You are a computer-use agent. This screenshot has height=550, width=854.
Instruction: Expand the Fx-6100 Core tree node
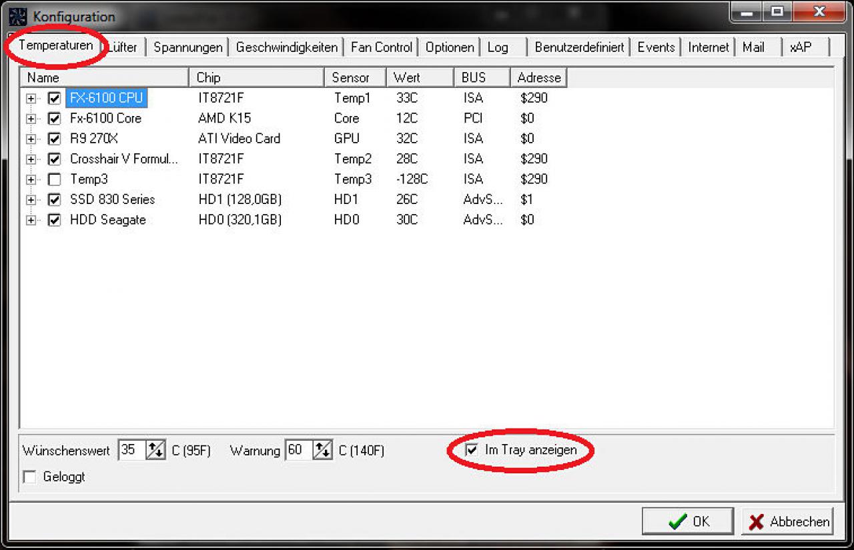(x=31, y=119)
